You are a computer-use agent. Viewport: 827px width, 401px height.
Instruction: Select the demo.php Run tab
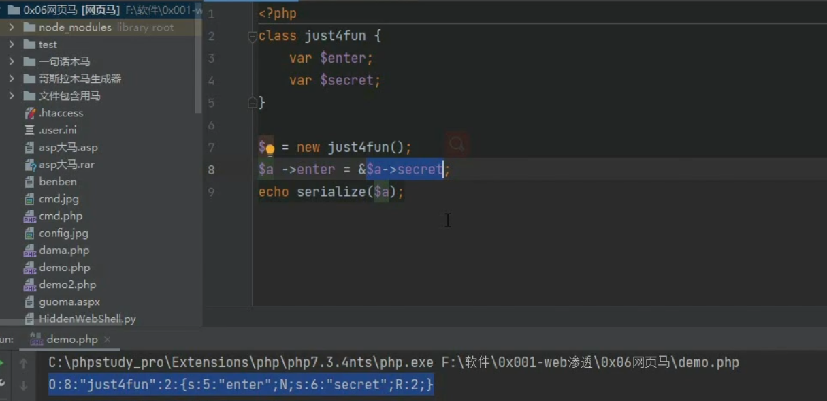(71, 339)
